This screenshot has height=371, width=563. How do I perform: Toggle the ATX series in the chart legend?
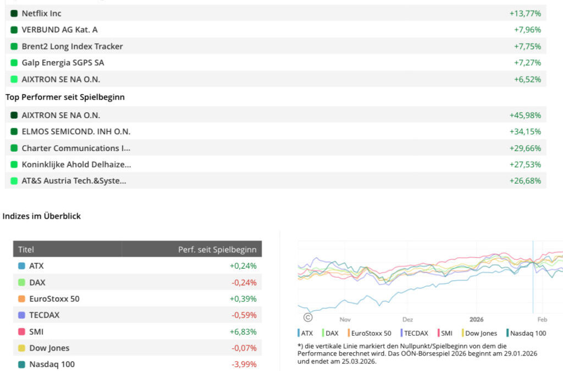(306, 333)
